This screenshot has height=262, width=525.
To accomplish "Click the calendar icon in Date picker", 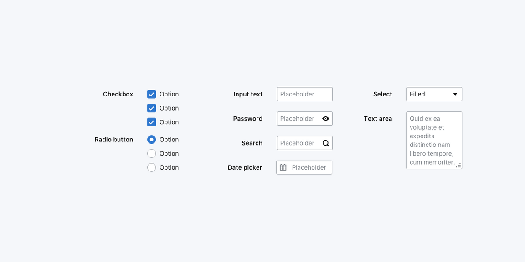I will (x=283, y=167).
